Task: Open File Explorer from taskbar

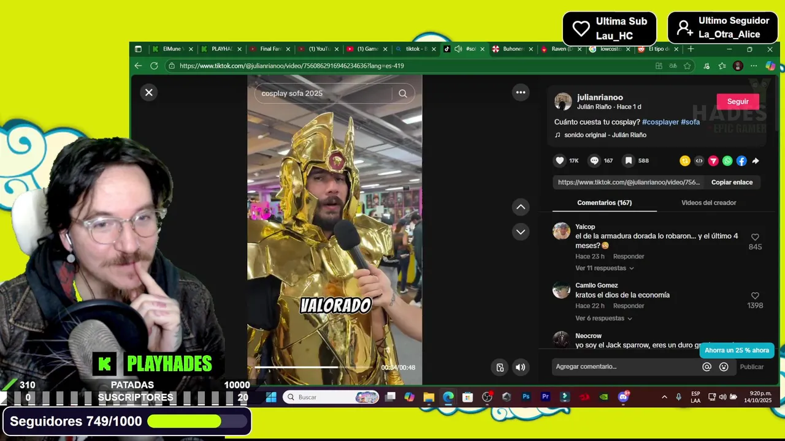Action: tap(429, 397)
